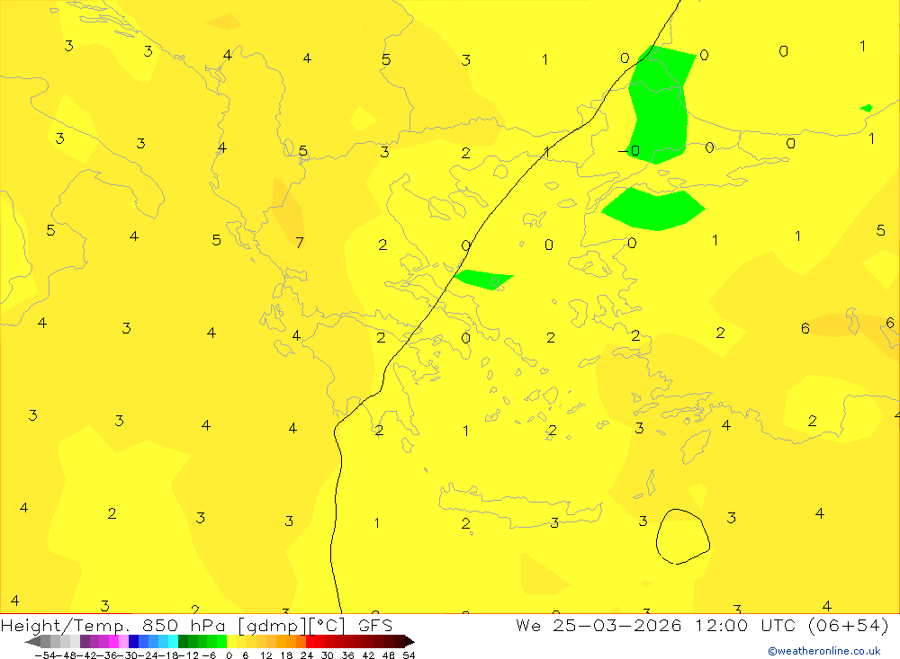
Task: Click the '-54' label under the color scale
Action: (45, 655)
